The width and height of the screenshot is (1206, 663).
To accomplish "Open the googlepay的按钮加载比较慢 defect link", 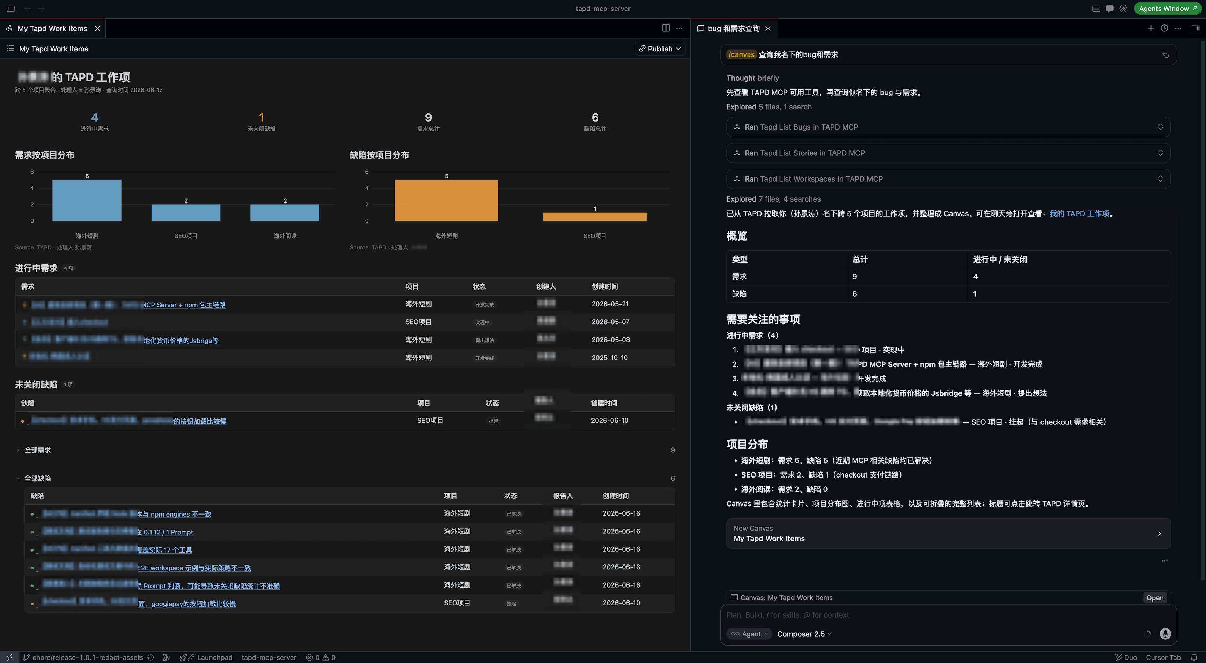I will pos(187,604).
